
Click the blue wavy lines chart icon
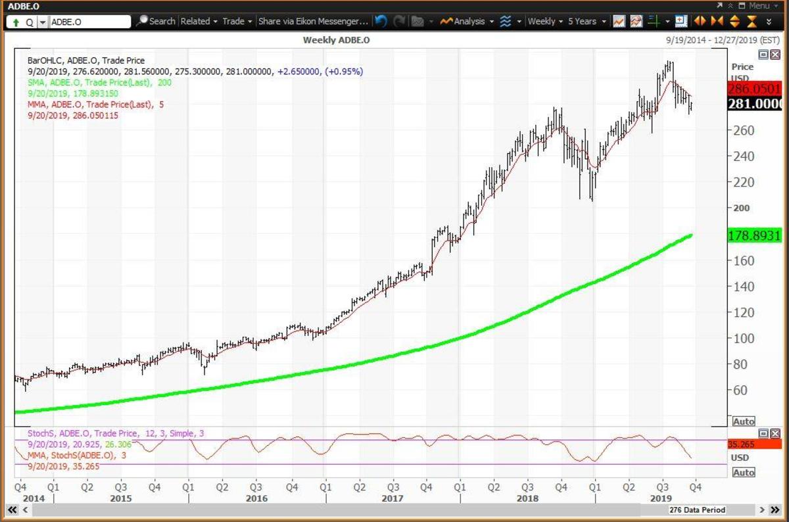coord(506,21)
